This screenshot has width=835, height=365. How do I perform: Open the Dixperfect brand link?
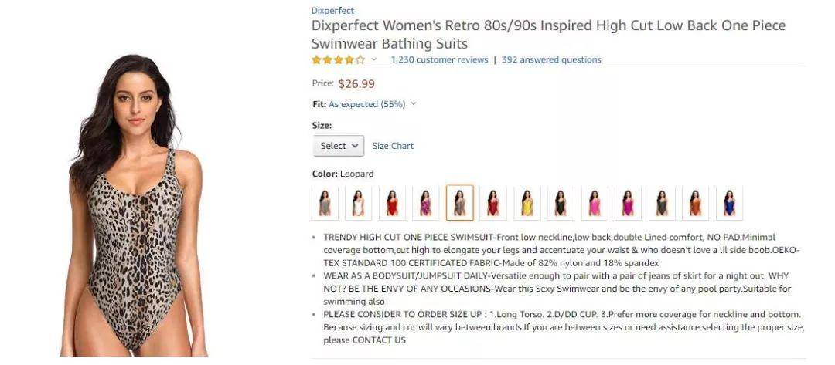pyautogui.click(x=332, y=11)
